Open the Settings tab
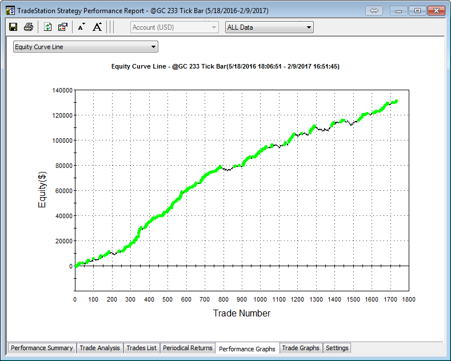The image size is (451, 361). 337,348
